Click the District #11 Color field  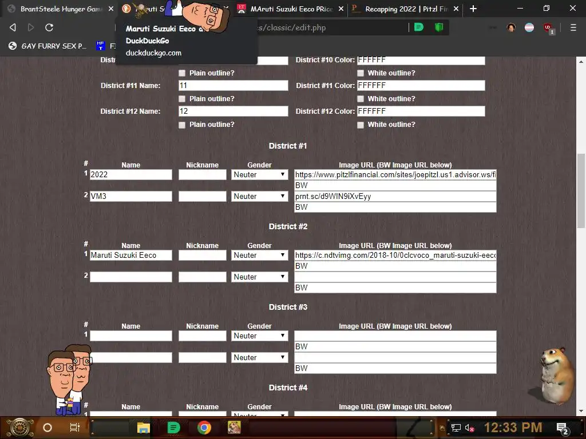421,86
